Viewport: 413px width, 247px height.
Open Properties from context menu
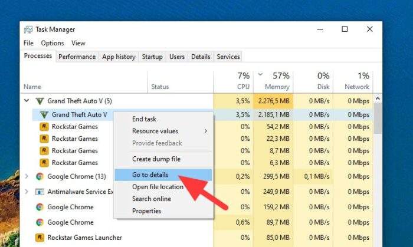click(163, 211)
